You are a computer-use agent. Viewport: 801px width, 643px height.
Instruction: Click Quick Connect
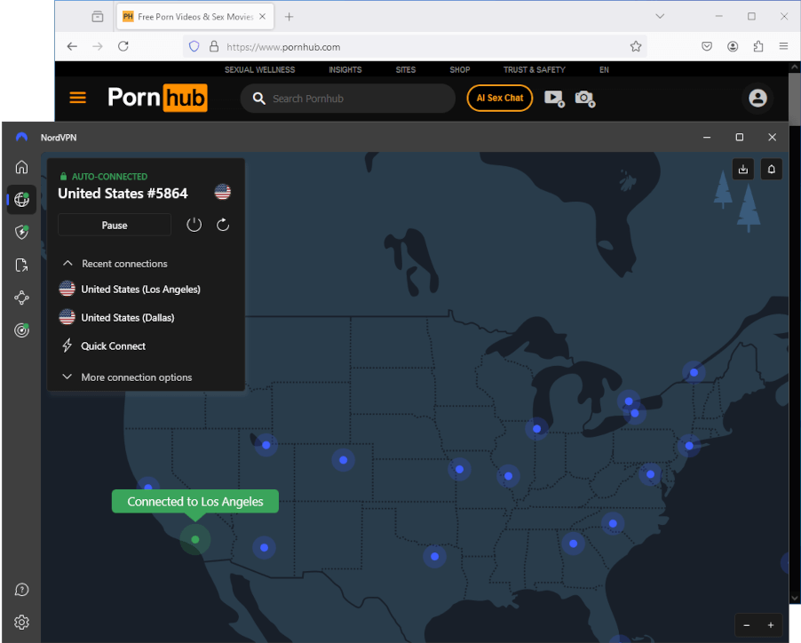(x=104, y=346)
